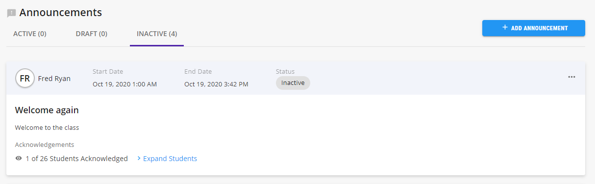The width and height of the screenshot is (595, 184).
Task: Click the Acknowledgements section label
Action: click(x=45, y=145)
